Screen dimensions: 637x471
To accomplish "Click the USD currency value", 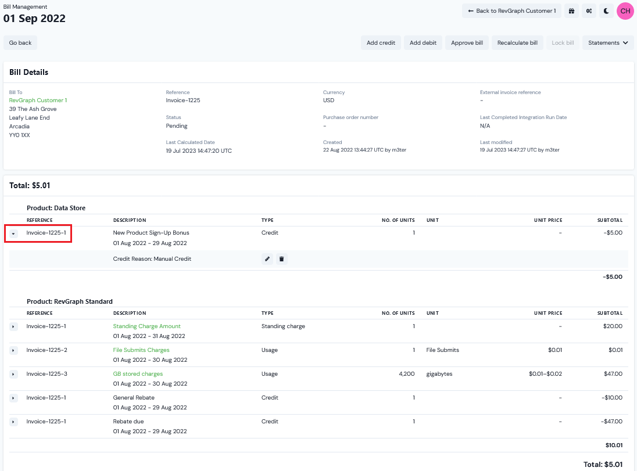I will (328, 100).
